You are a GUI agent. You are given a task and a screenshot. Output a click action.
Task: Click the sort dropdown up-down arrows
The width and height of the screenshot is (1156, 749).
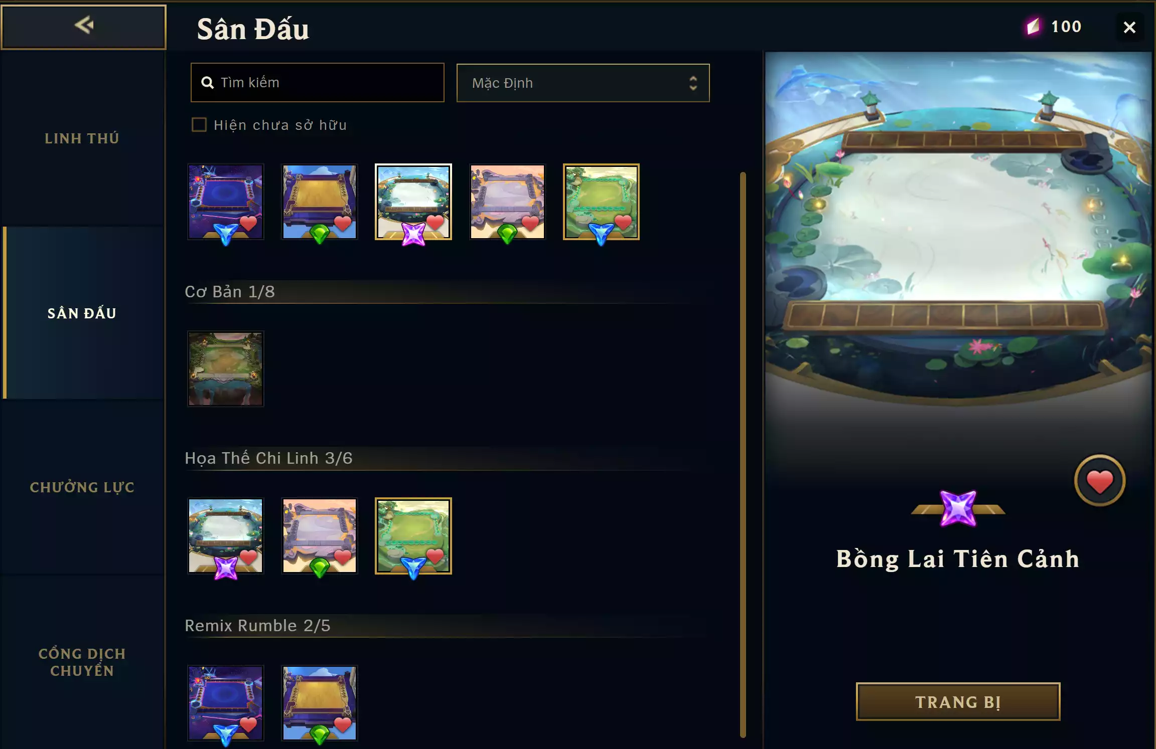coord(693,83)
